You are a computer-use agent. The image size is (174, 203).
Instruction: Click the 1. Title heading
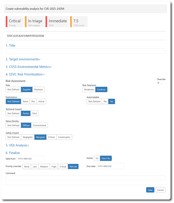10,45
